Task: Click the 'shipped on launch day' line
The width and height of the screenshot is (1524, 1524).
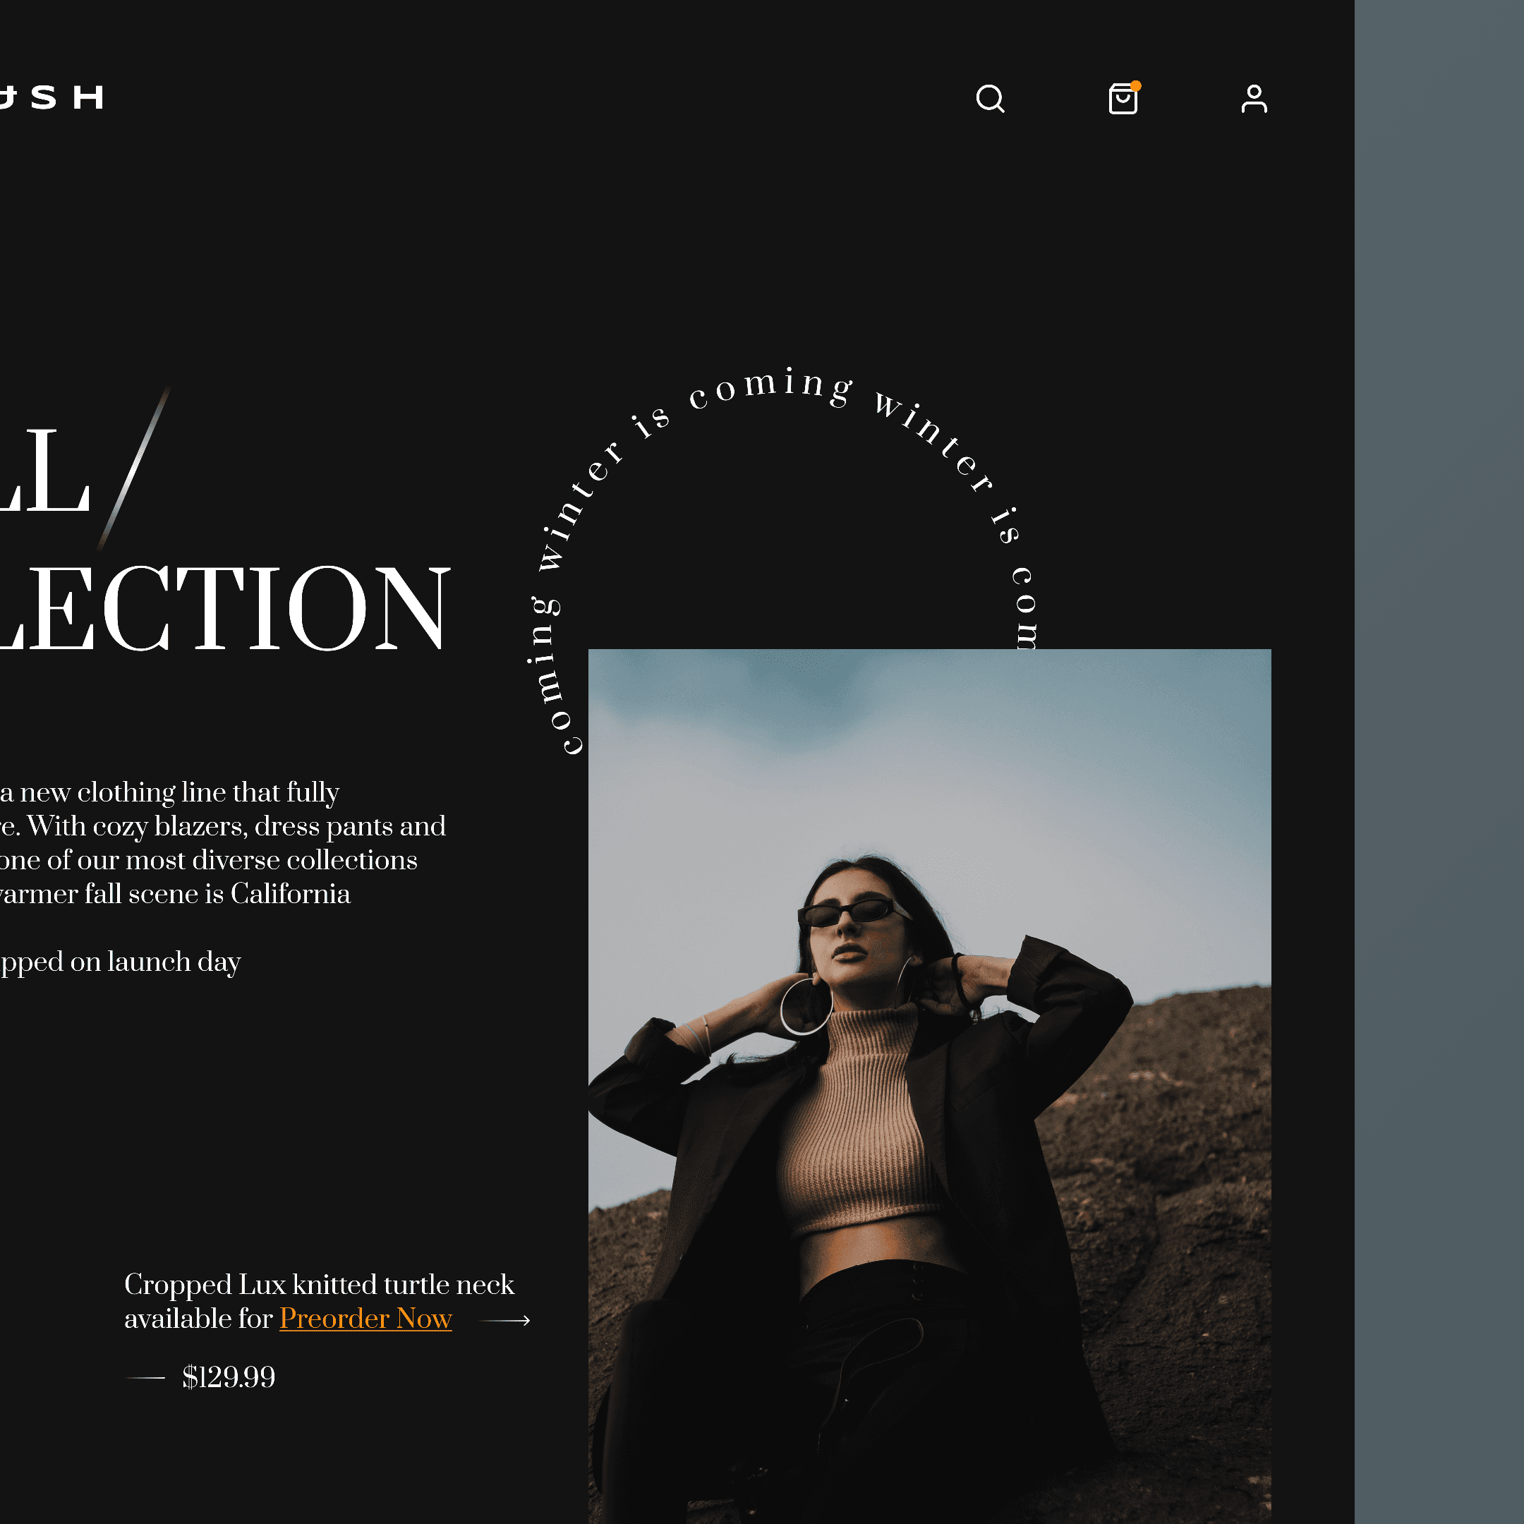Action: pyautogui.click(x=120, y=962)
